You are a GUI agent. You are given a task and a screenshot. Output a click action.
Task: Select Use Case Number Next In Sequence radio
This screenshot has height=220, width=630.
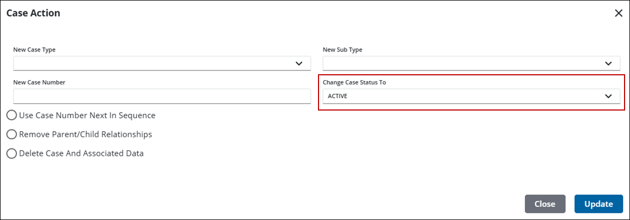pos(11,115)
